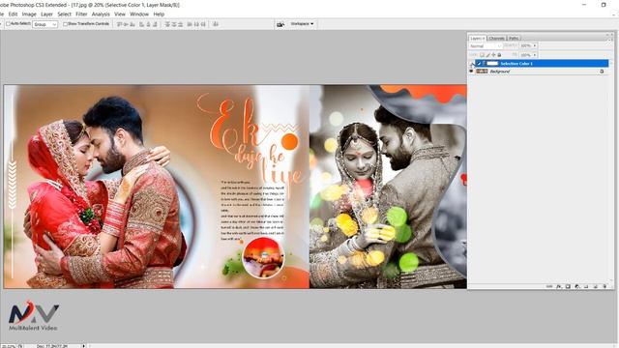
Task: Open the Select menu
Action: click(64, 14)
